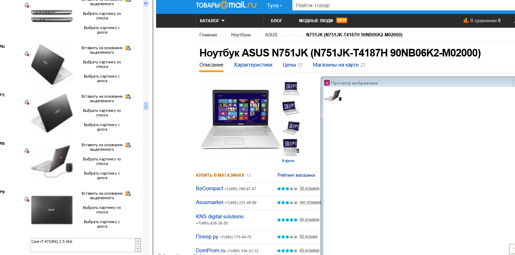Click Выбрать картинку из списка for side-view laptop image

tap(102, 16)
